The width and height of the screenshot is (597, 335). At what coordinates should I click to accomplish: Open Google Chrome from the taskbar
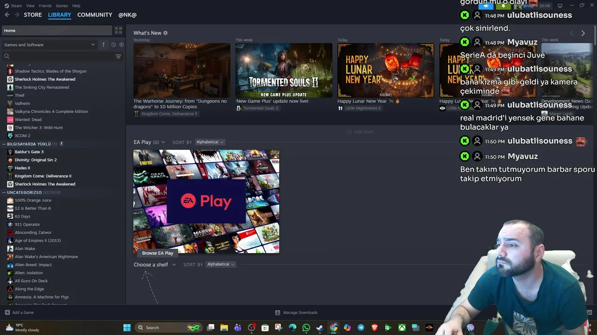click(333, 328)
